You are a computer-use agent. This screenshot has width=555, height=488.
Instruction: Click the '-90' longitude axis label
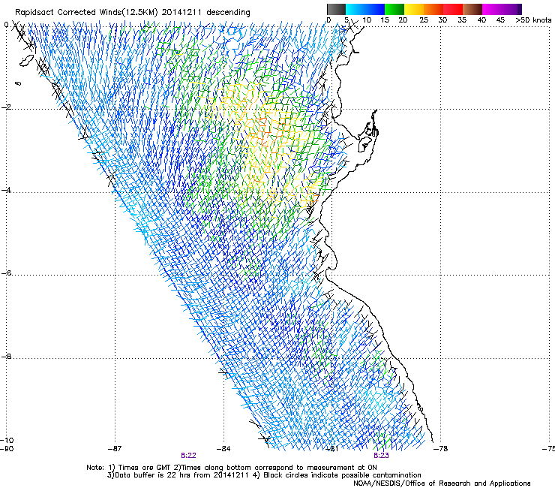click(x=7, y=449)
